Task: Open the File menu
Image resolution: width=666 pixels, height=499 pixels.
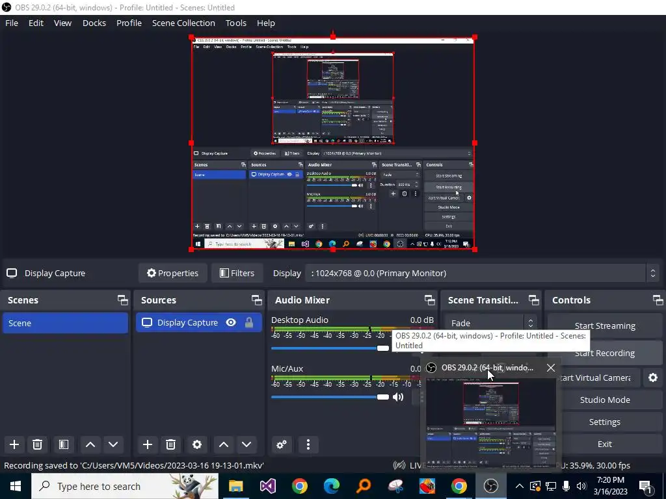Action: (12, 23)
